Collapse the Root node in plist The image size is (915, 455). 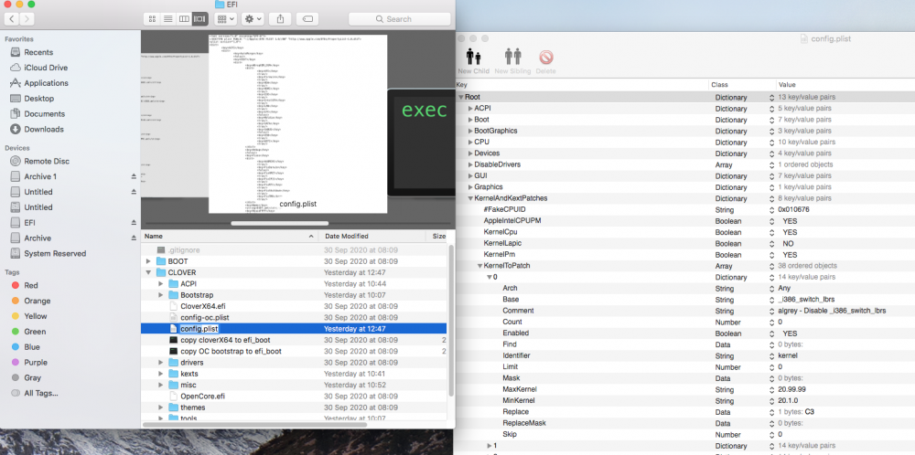pos(461,97)
